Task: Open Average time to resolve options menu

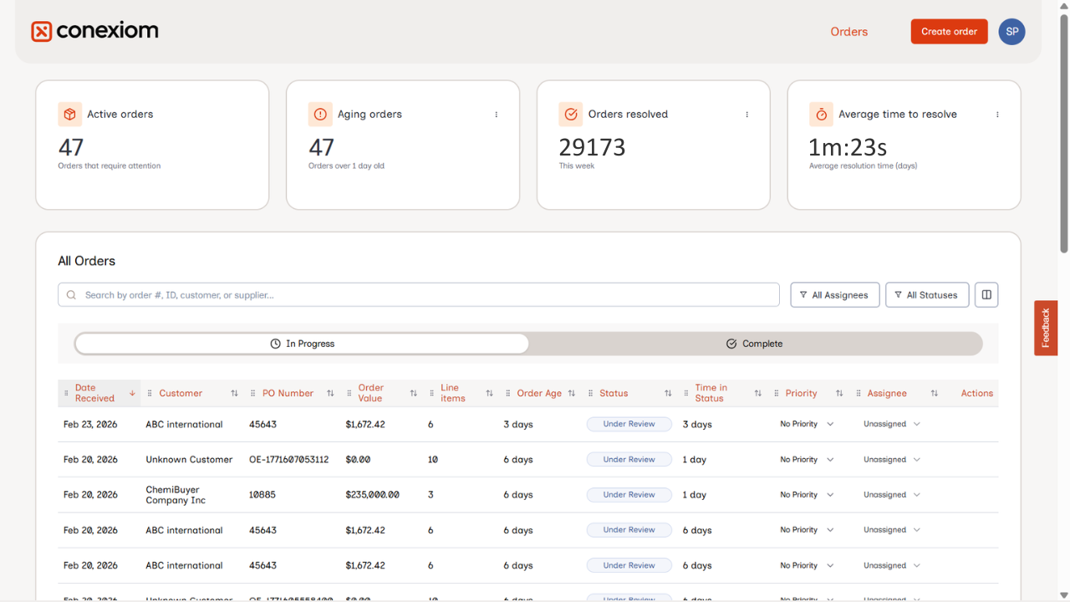Action: click(997, 115)
